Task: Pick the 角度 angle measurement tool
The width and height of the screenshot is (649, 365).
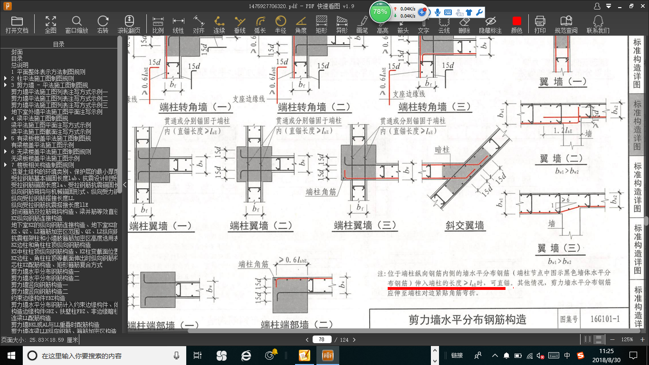Action: pyautogui.click(x=301, y=24)
